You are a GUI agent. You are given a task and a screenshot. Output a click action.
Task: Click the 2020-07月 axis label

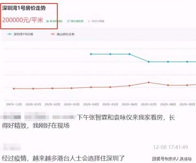(149, 104)
